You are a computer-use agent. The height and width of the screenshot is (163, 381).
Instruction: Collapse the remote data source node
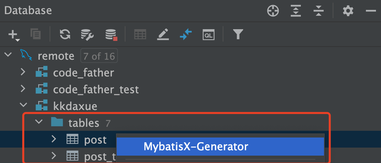tap(8, 55)
